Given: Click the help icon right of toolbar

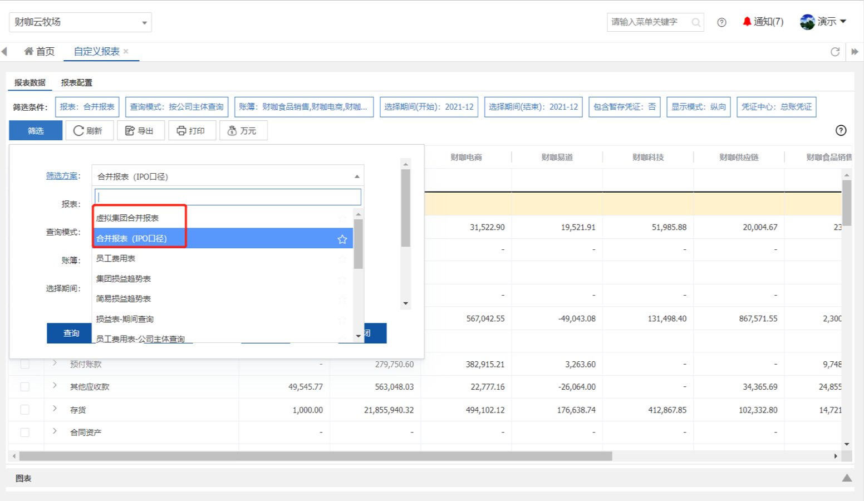Looking at the screenshot, I should coord(841,130).
